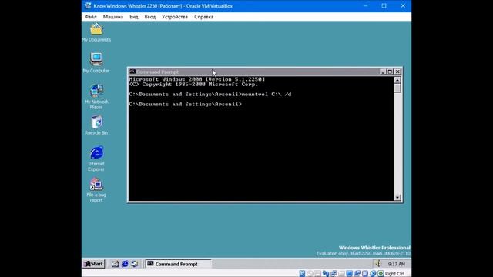This screenshot has height=277, width=493.
Task: Click the tray icon left of the clock
Action: (x=378, y=263)
